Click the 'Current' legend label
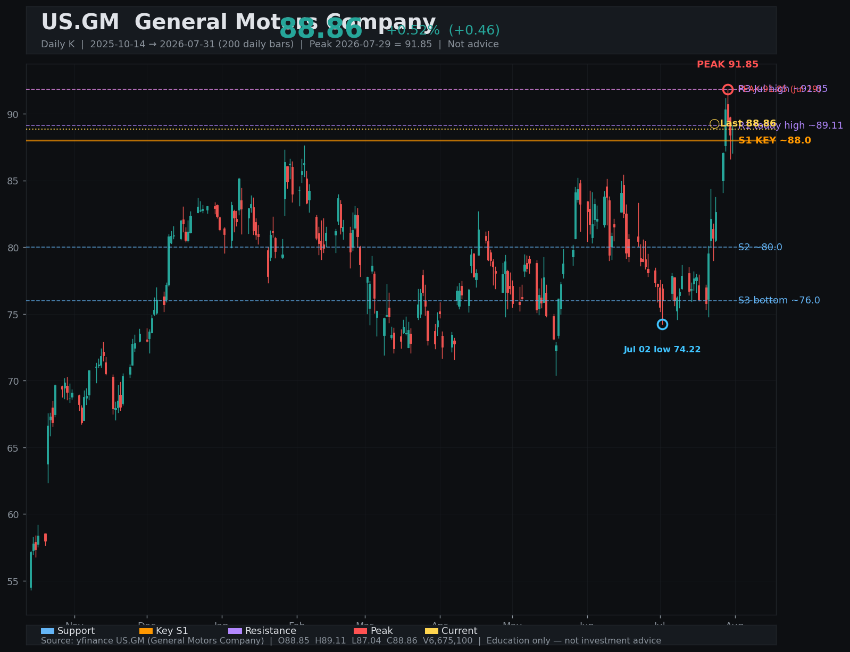850x652 pixels. pos(460,631)
